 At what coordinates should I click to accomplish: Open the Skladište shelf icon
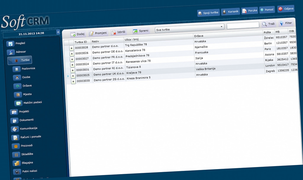16,155
